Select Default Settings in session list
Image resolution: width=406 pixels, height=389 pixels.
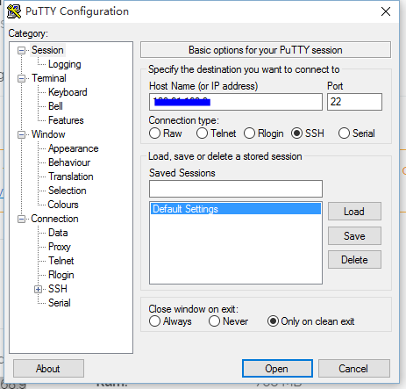pyautogui.click(x=236, y=209)
